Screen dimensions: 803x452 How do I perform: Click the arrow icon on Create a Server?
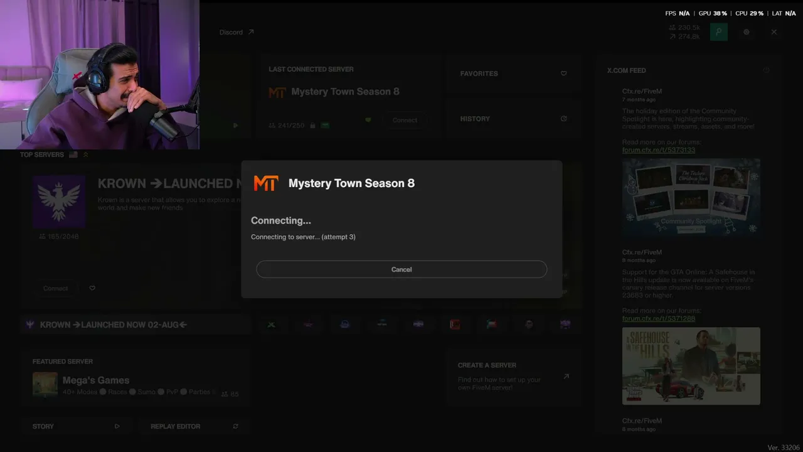click(x=566, y=377)
